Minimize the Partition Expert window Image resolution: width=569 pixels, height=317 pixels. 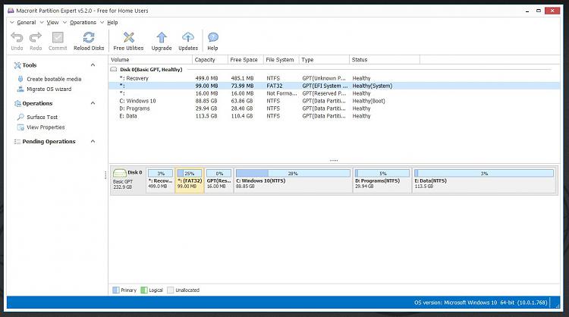527,11
